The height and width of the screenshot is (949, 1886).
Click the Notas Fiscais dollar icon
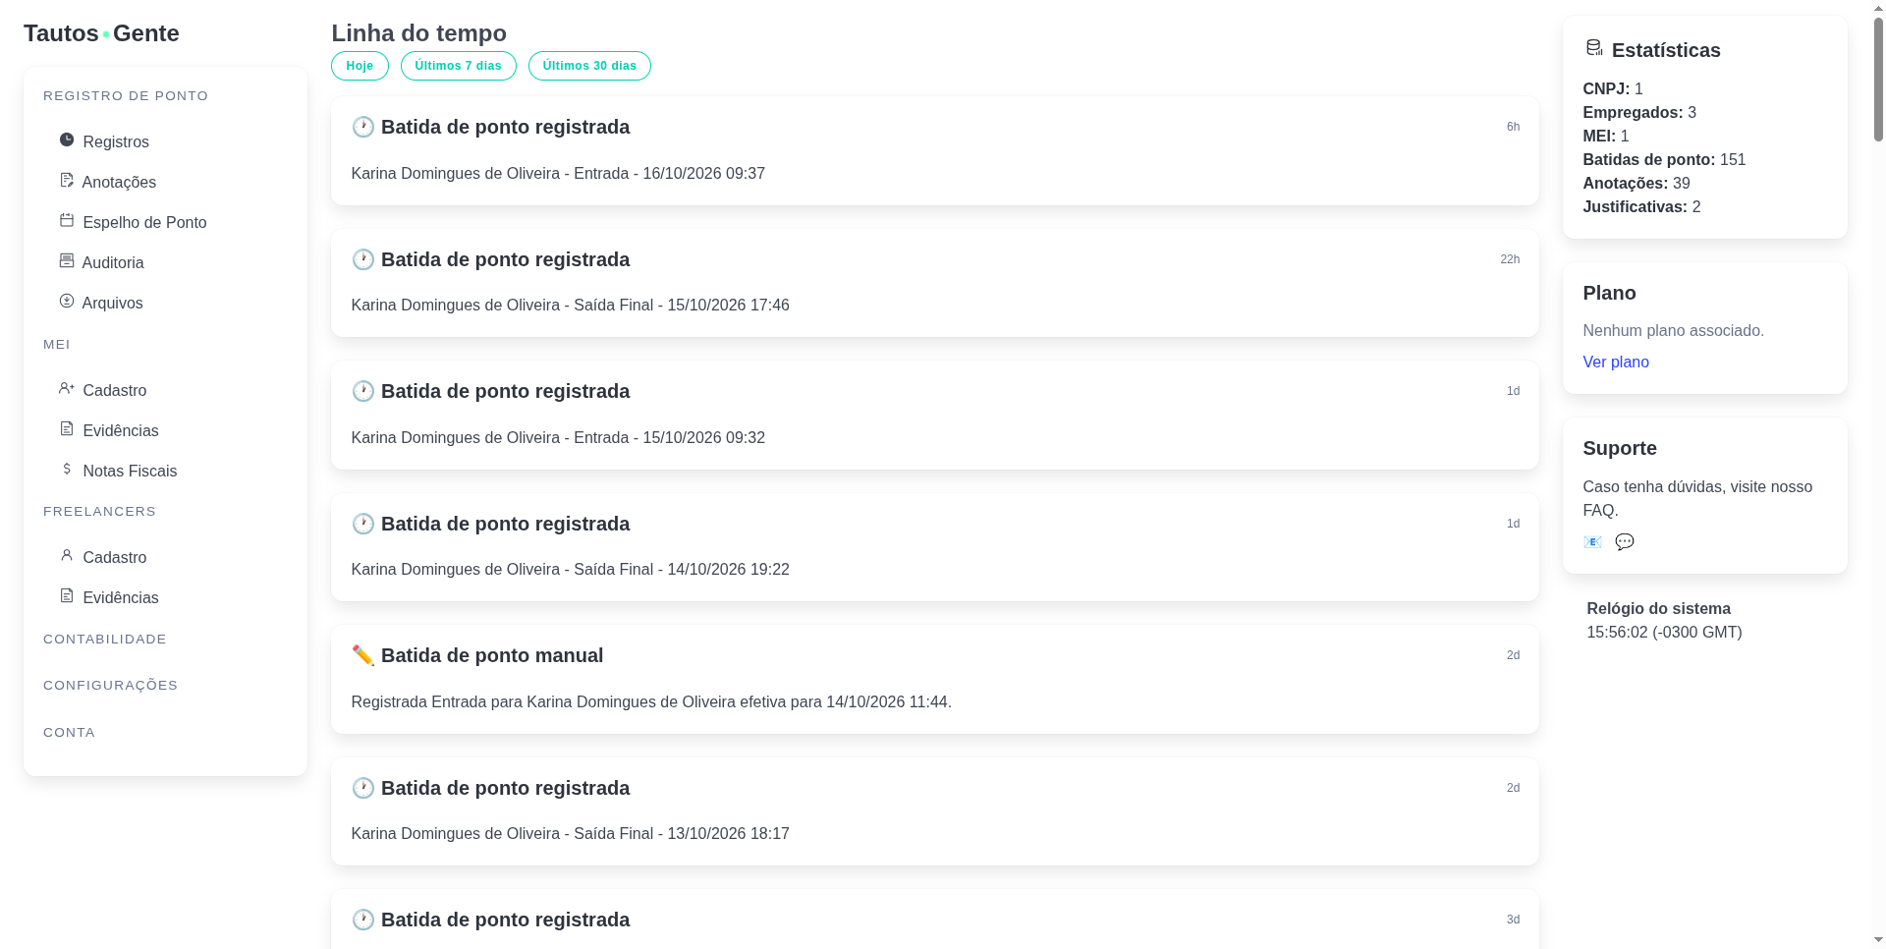pos(67,469)
